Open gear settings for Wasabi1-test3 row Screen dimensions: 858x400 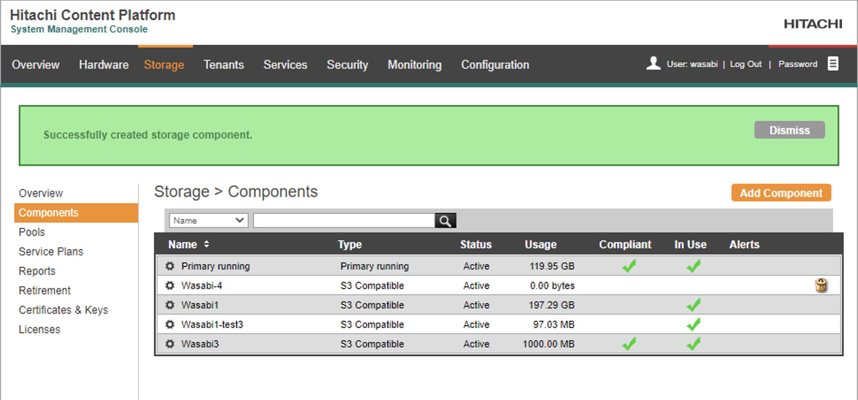pyautogui.click(x=170, y=324)
